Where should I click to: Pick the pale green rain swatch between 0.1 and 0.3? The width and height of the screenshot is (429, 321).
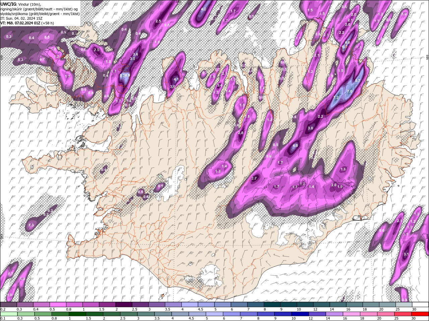[9, 314]
